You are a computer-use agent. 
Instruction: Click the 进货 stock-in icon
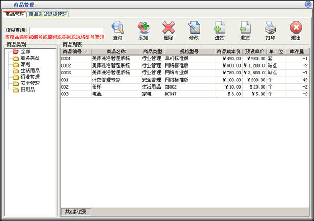pos(219,29)
